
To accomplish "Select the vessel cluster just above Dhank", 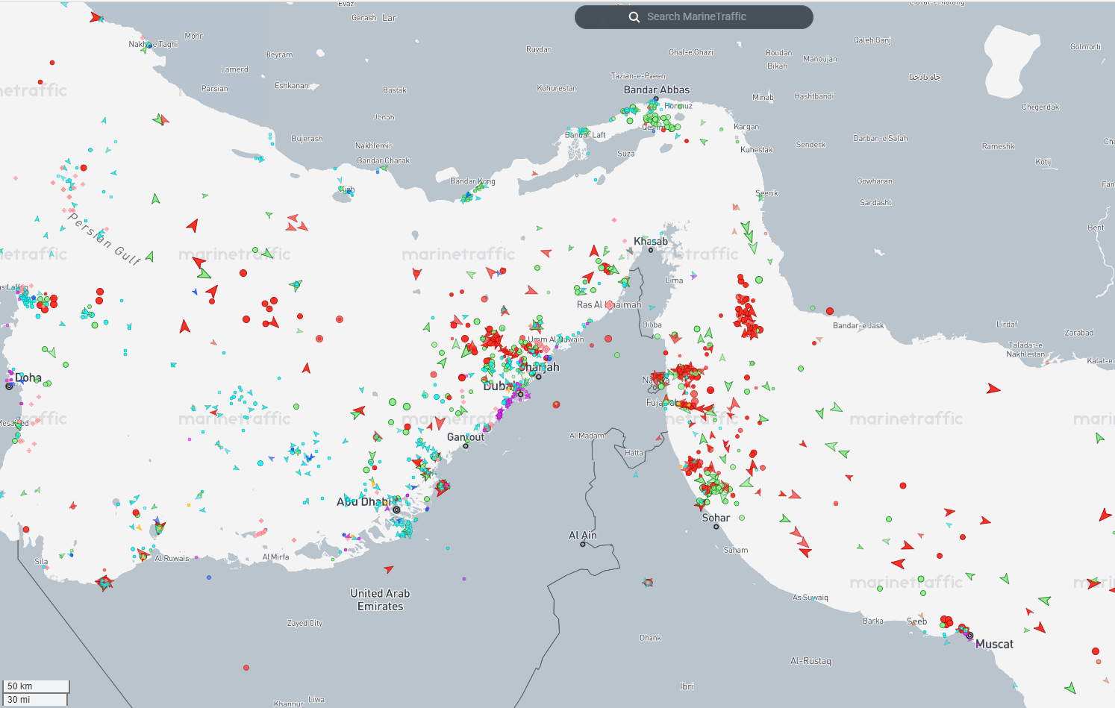I will 648,582.
